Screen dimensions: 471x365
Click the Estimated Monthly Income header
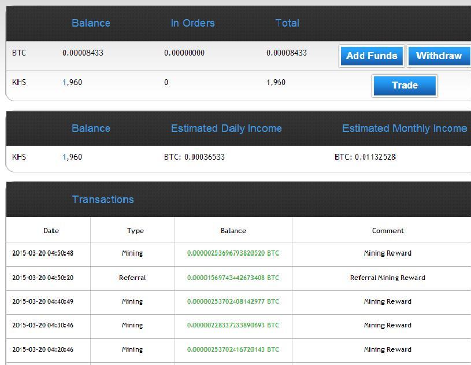[x=404, y=128]
